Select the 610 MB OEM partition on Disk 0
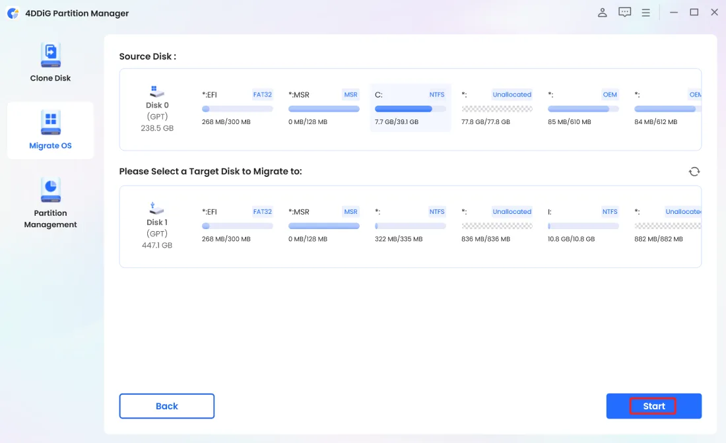The image size is (726, 443). pos(583,108)
